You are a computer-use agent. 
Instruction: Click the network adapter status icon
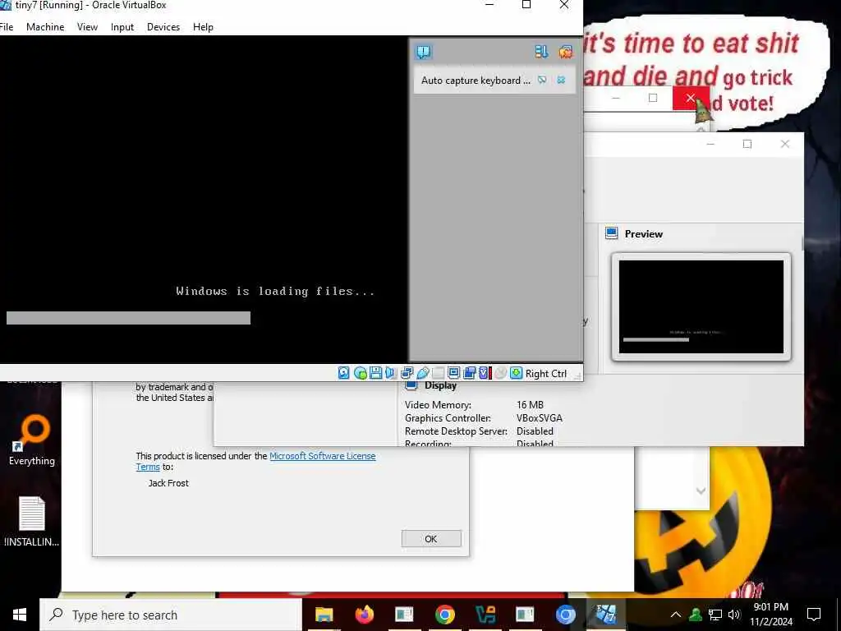point(407,373)
